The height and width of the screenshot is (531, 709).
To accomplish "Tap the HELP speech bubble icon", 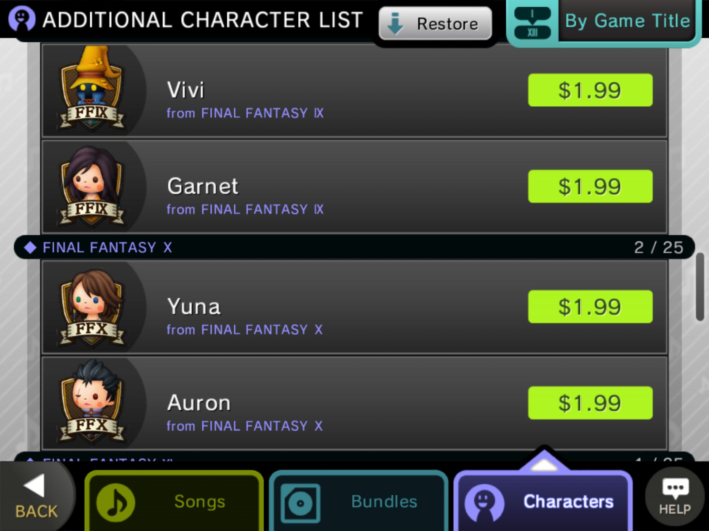I will pyautogui.click(x=675, y=496).
